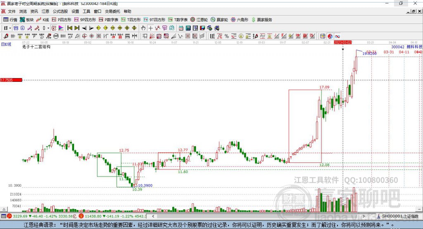Toggle the crosshair cursor tool
This screenshot has width=423, height=229.
click(150, 28)
